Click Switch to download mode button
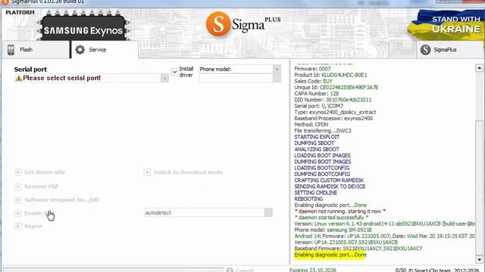This screenshot has width=485, height=272. [188, 172]
